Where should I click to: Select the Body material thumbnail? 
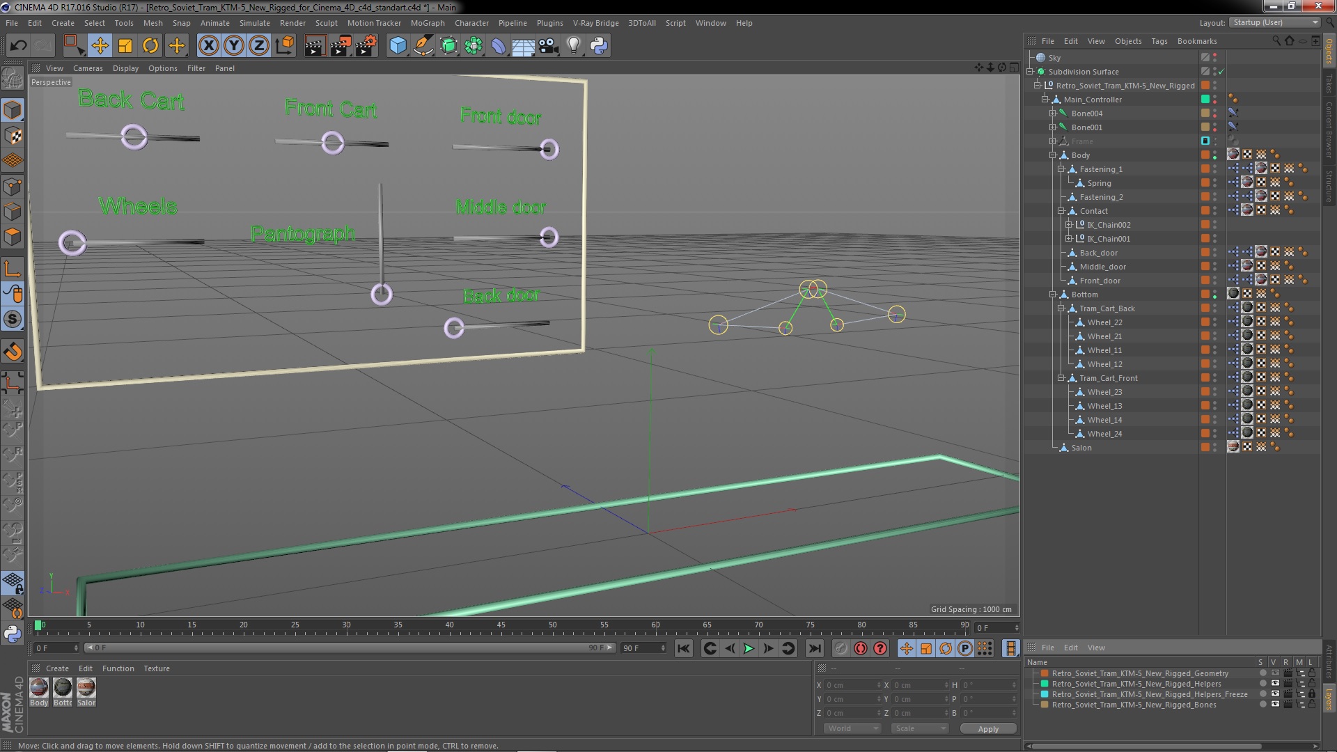point(39,688)
